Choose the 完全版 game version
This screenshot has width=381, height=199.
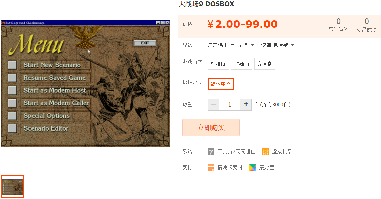(265, 64)
